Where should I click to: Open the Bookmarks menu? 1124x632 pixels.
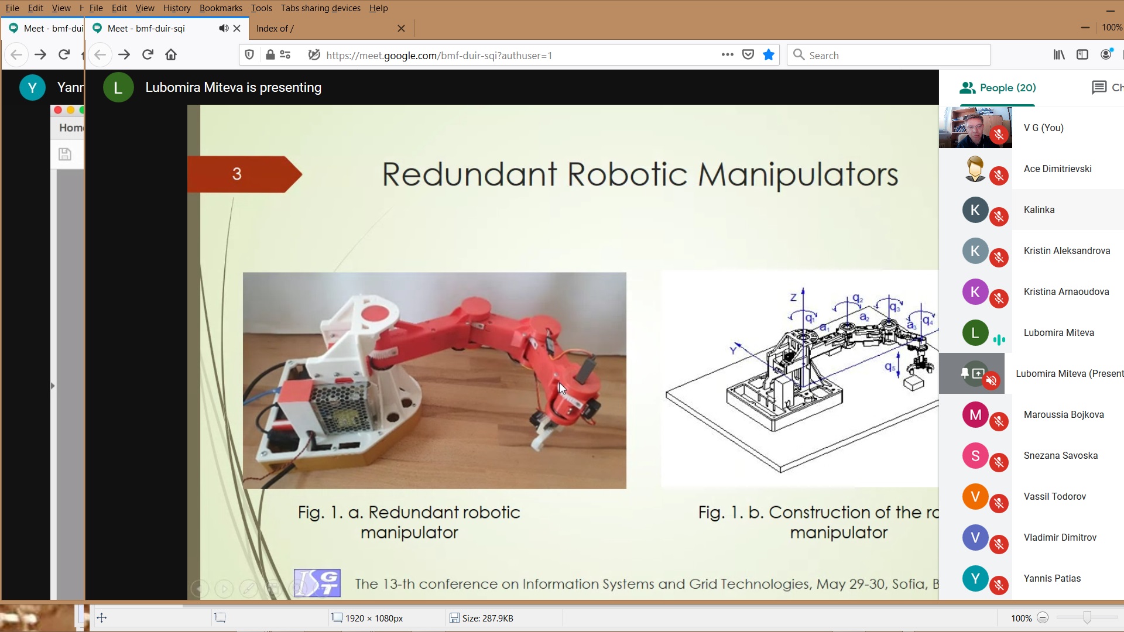point(218,8)
